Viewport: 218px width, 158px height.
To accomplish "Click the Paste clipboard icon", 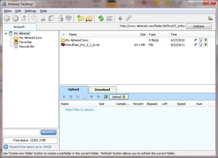I will coord(51,18).
